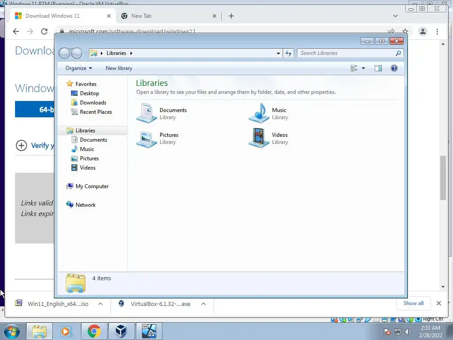Launch Windows Media Player from taskbar
Screen dimensions: 453x340
pyautogui.click(x=67, y=331)
